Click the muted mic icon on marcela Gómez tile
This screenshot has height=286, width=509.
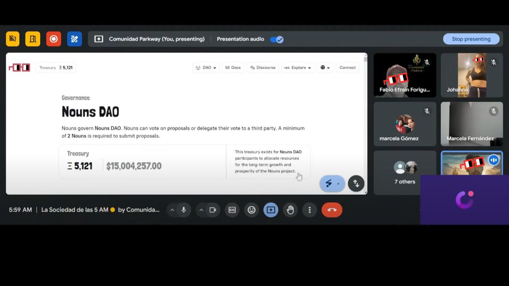pyautogui.click(x=427, y=111)
